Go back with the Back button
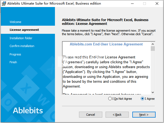 tap(117, 115)
